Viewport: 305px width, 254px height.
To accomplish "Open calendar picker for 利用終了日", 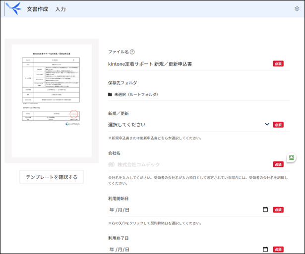I will [x=265, y=249].
